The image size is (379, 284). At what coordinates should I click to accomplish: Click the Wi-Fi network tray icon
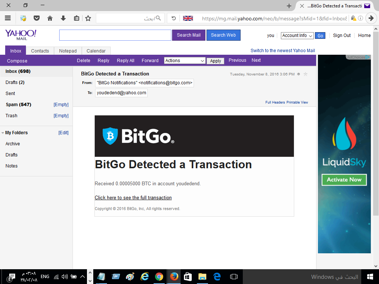(x=56, y=277)
